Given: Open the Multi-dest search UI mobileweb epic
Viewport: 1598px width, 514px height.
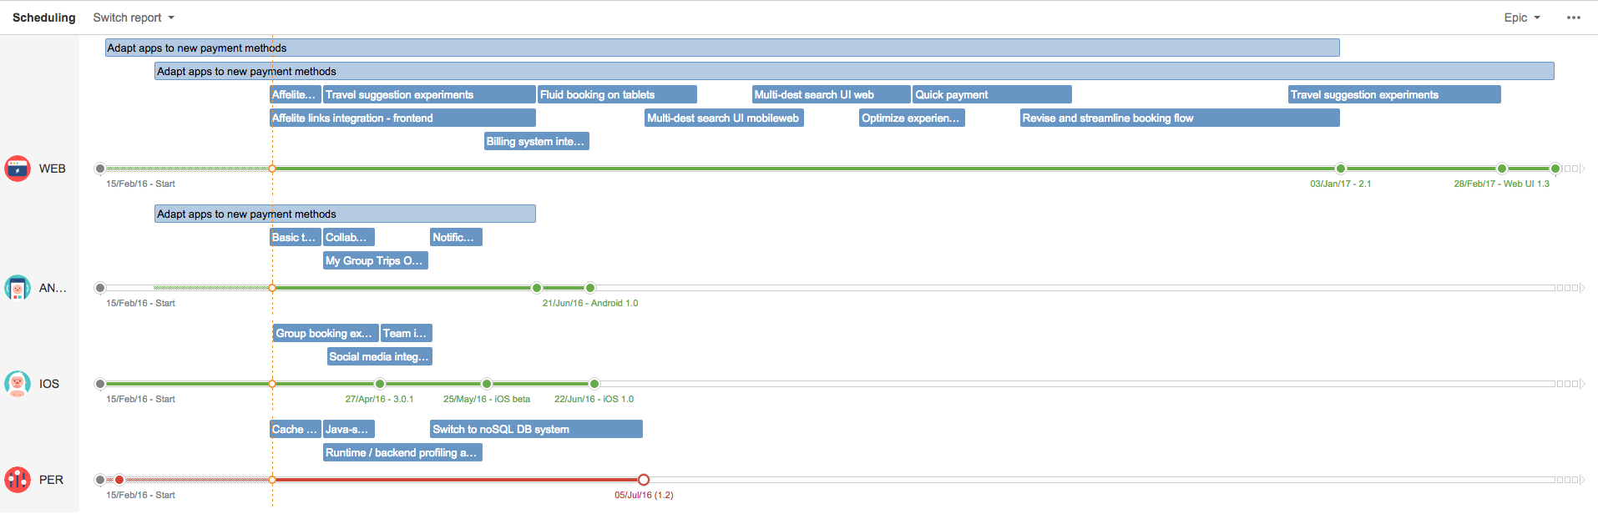Looking at the screenshot, I should tap(724, 118).
